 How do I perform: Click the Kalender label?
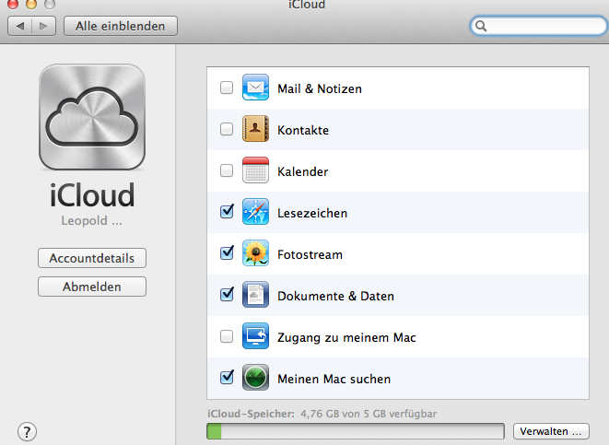(x=302, y=171)
